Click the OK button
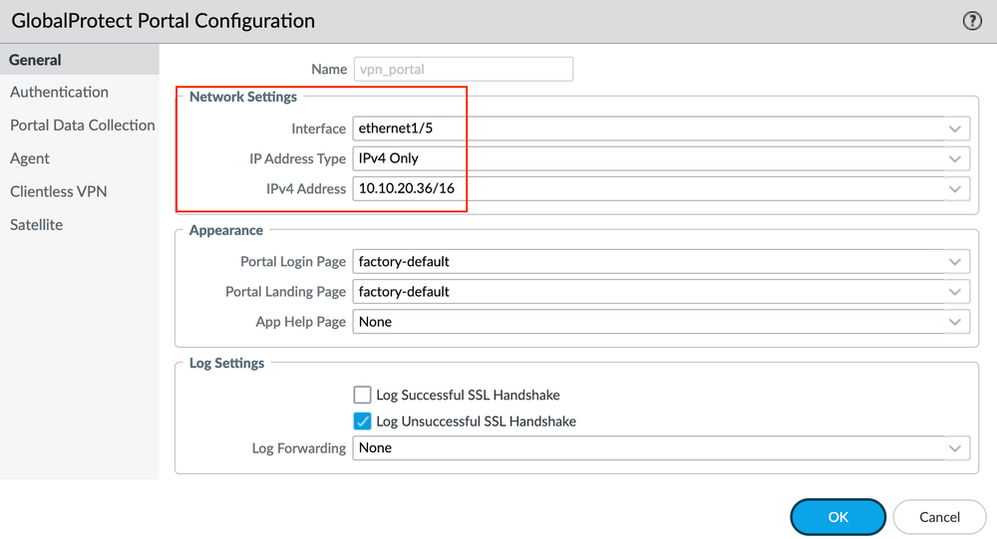Screen dimensions: 997x539 (837, 517)
